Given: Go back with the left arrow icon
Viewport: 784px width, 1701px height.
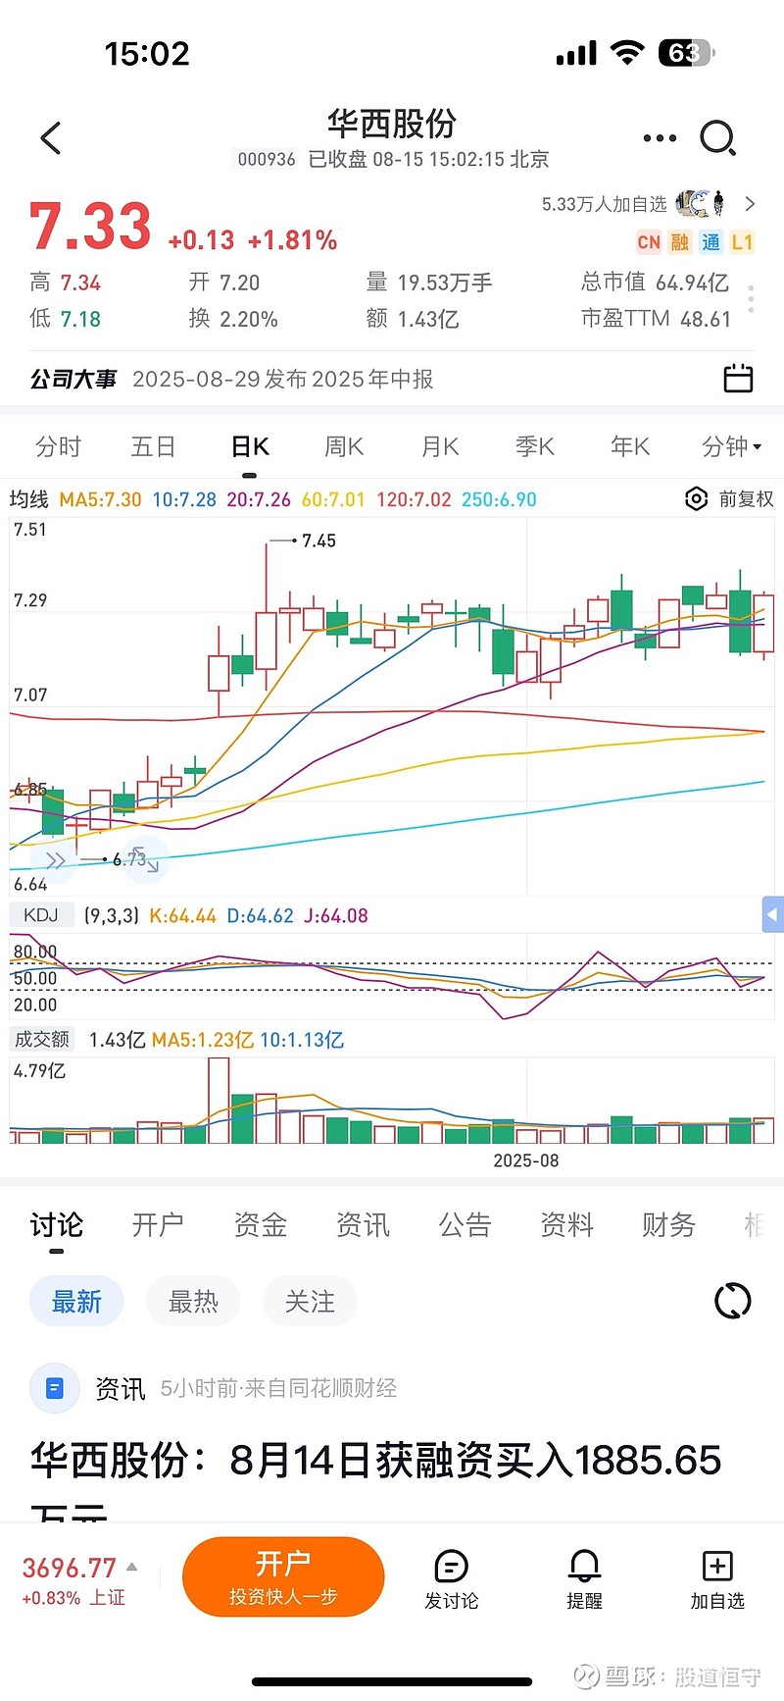Looking at the screenshot, I should (51, 138).
